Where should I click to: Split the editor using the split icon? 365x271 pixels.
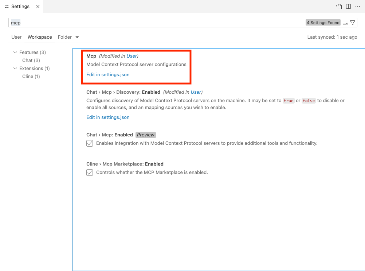pos(348,6)
